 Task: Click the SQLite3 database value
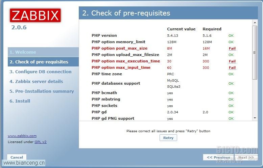174,87
